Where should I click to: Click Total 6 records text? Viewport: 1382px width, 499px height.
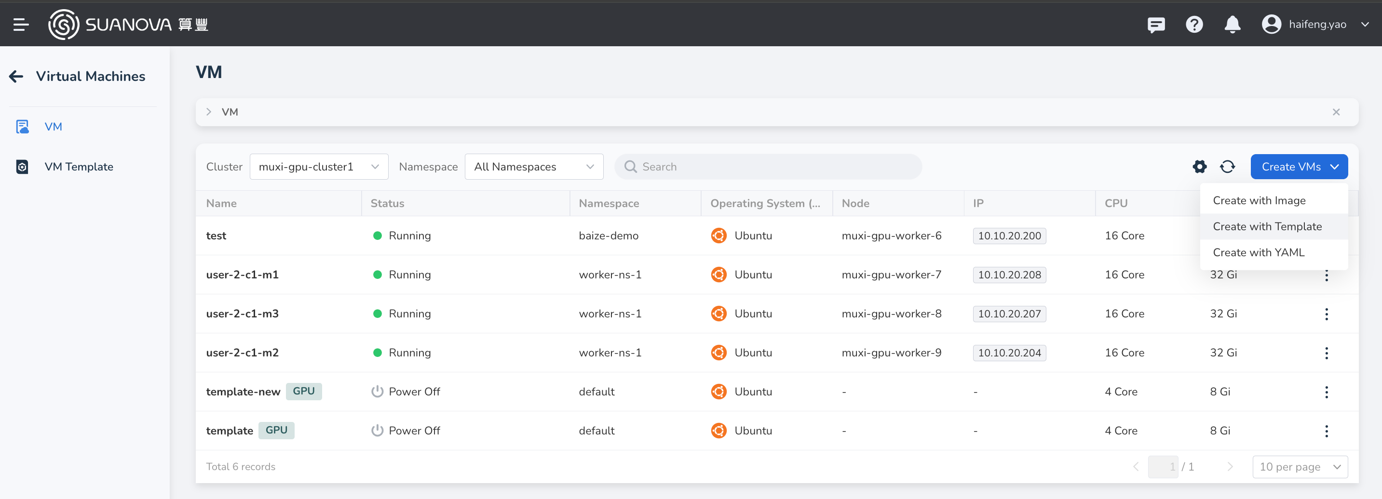(x=240, y=467)
